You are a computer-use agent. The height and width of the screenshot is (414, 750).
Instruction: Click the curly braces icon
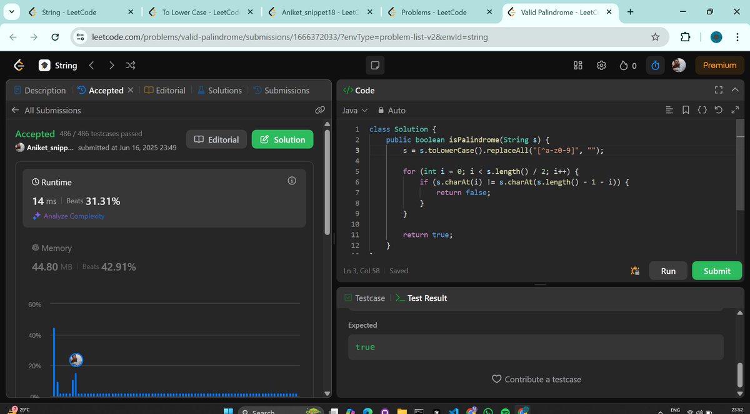pos(702,110)
